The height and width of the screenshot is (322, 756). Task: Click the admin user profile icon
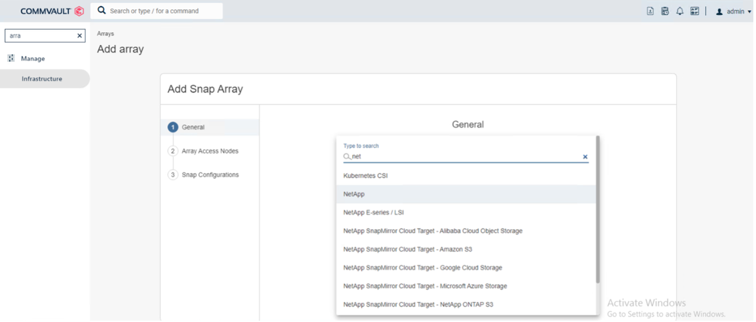click(719, 11)
